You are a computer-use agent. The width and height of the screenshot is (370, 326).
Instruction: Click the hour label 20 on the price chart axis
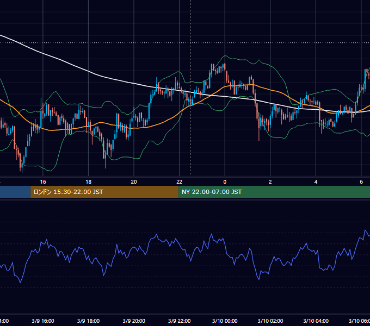tap(134, 182)
